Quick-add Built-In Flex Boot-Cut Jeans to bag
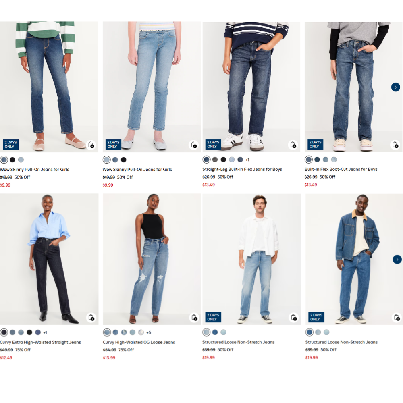 [395, 145]
